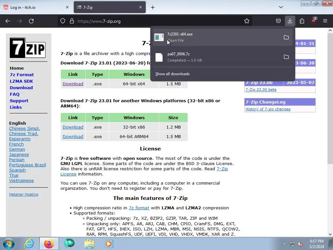Open the green orb app on taskbar

[x=69, y=243]
